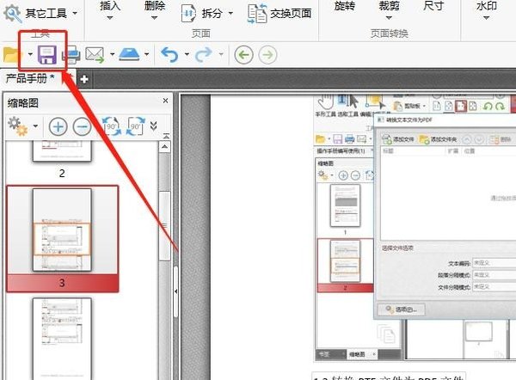Go to next view forward arrow
This screenshot has width=516, height=380.
[267, 55]
